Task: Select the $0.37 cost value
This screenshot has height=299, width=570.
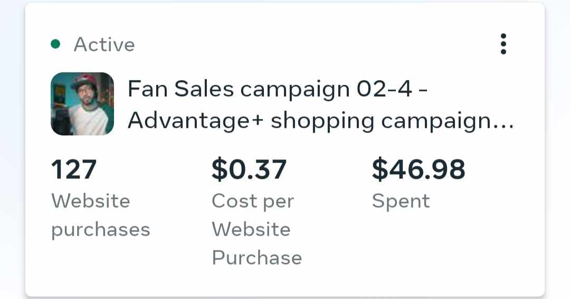Action: [x=249, y=170]
